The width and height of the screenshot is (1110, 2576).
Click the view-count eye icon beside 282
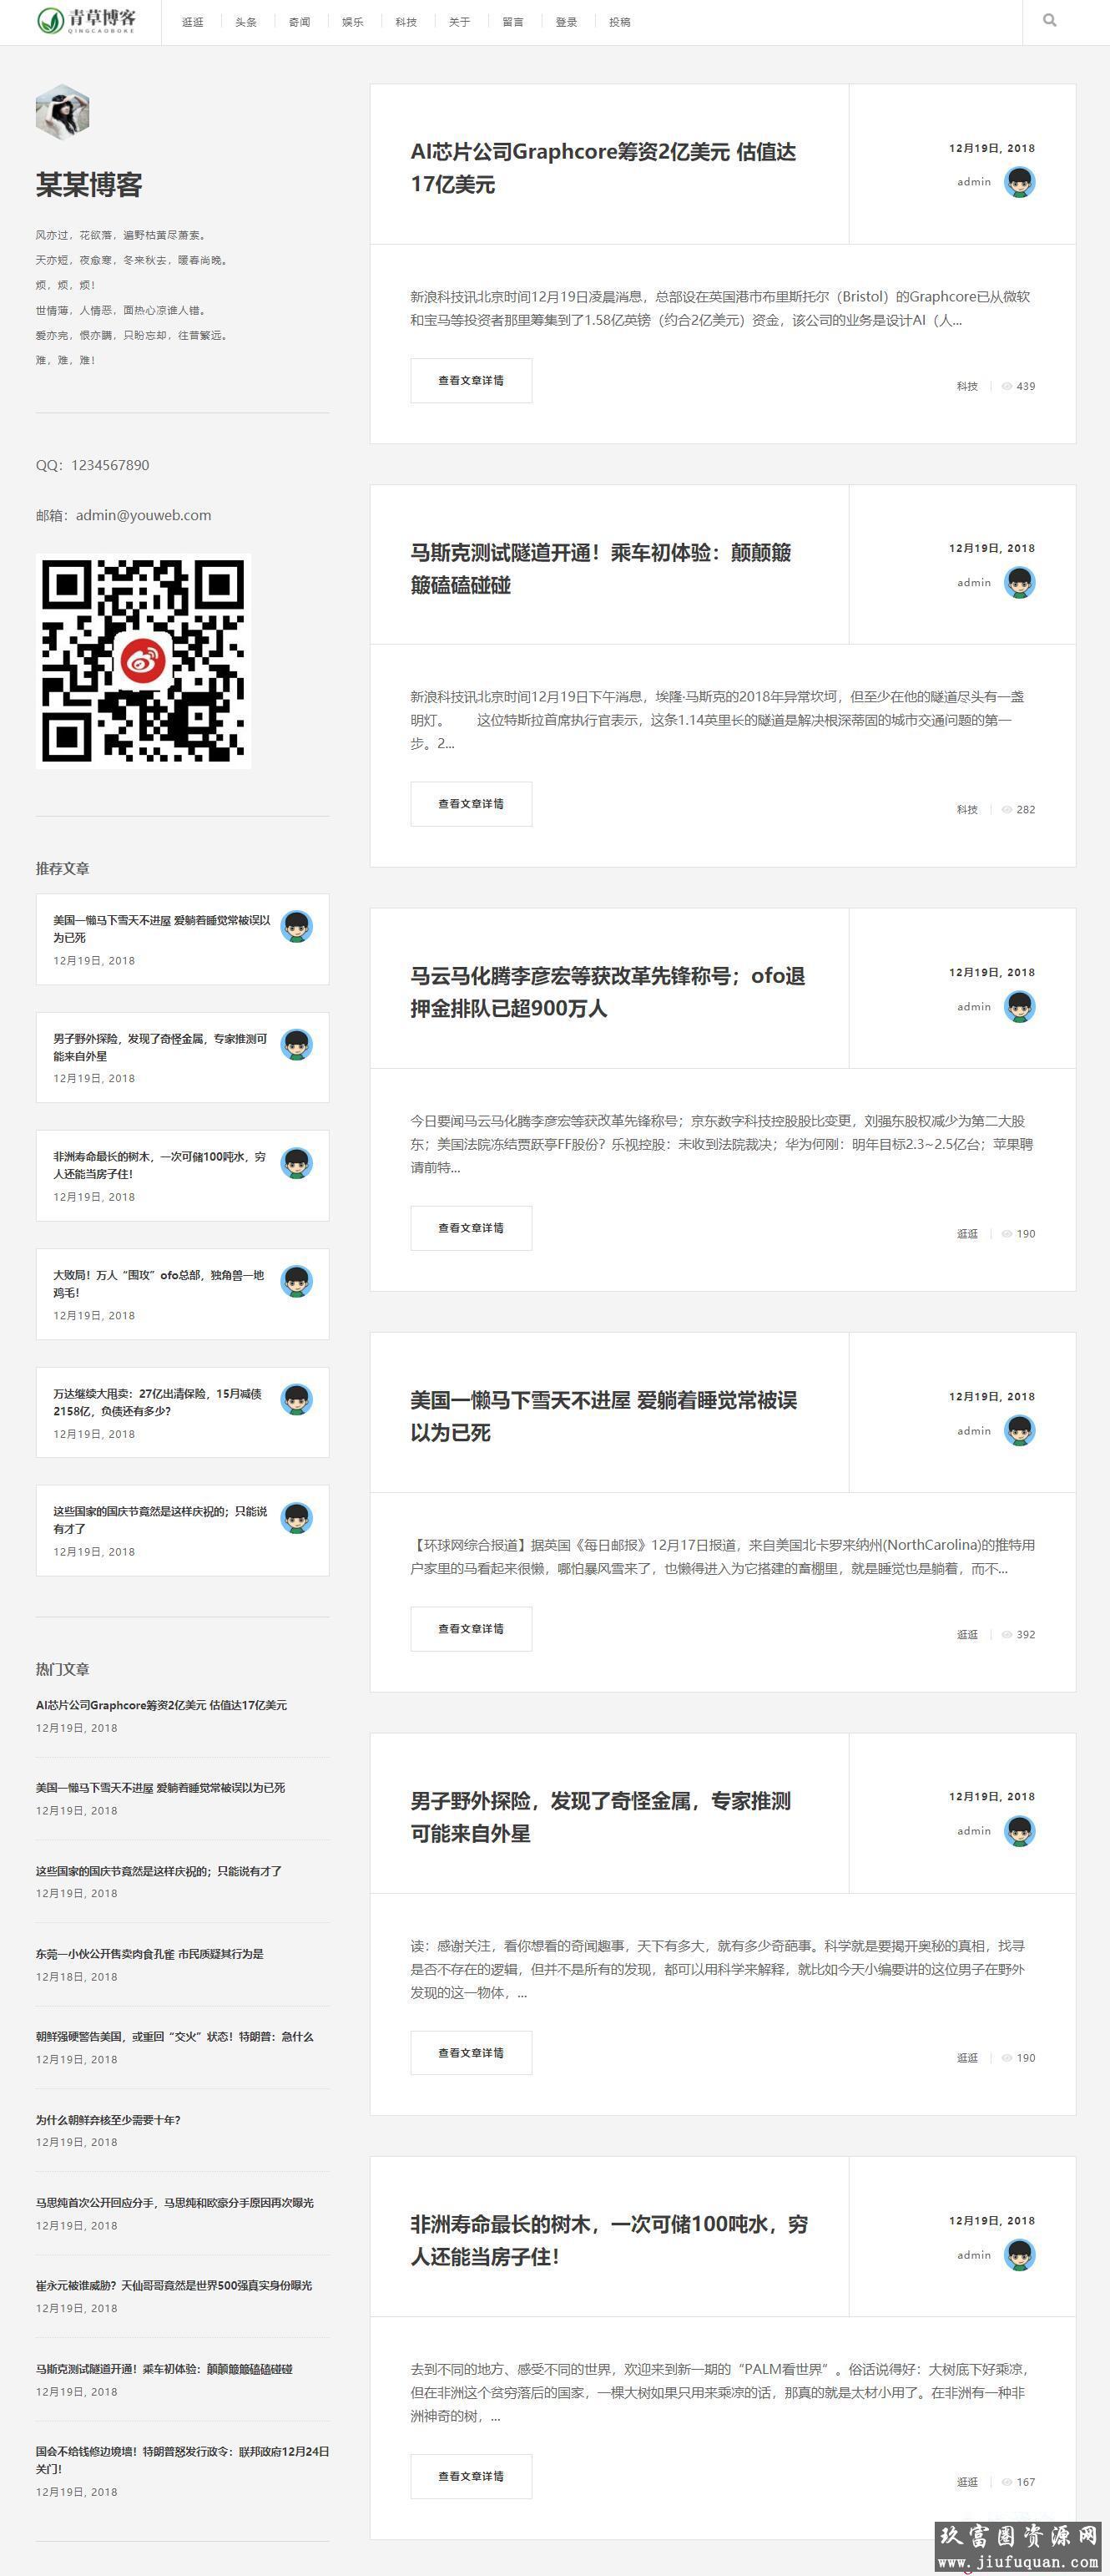click(1007, 810)
